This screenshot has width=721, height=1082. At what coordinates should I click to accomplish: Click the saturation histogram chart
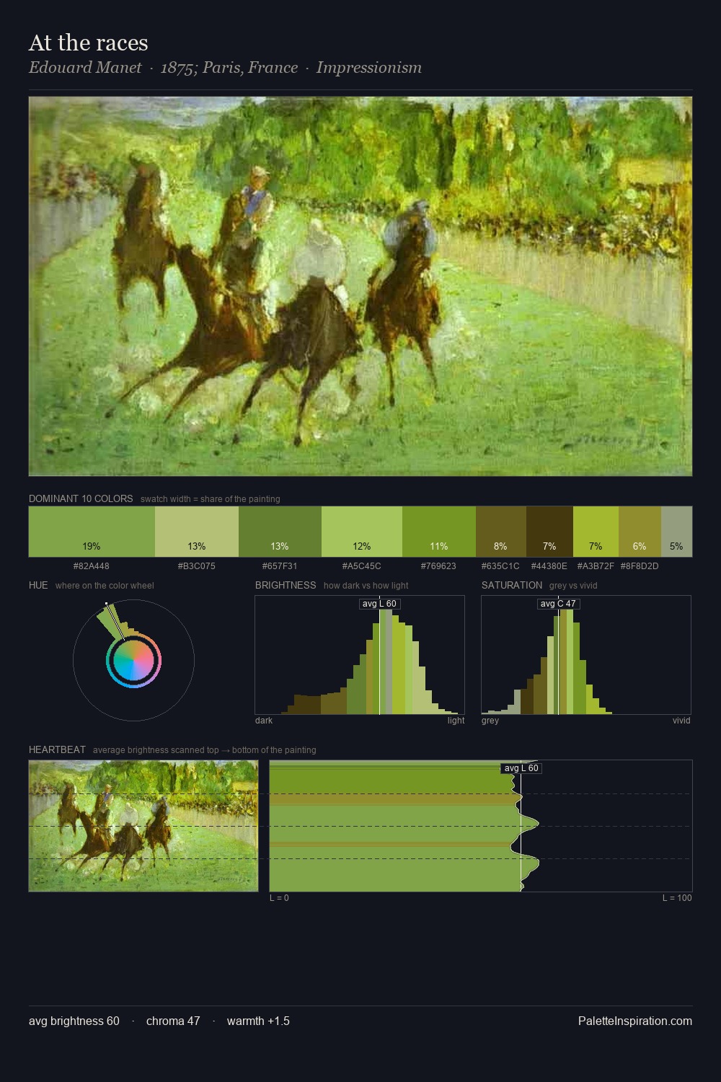point(586,655)
